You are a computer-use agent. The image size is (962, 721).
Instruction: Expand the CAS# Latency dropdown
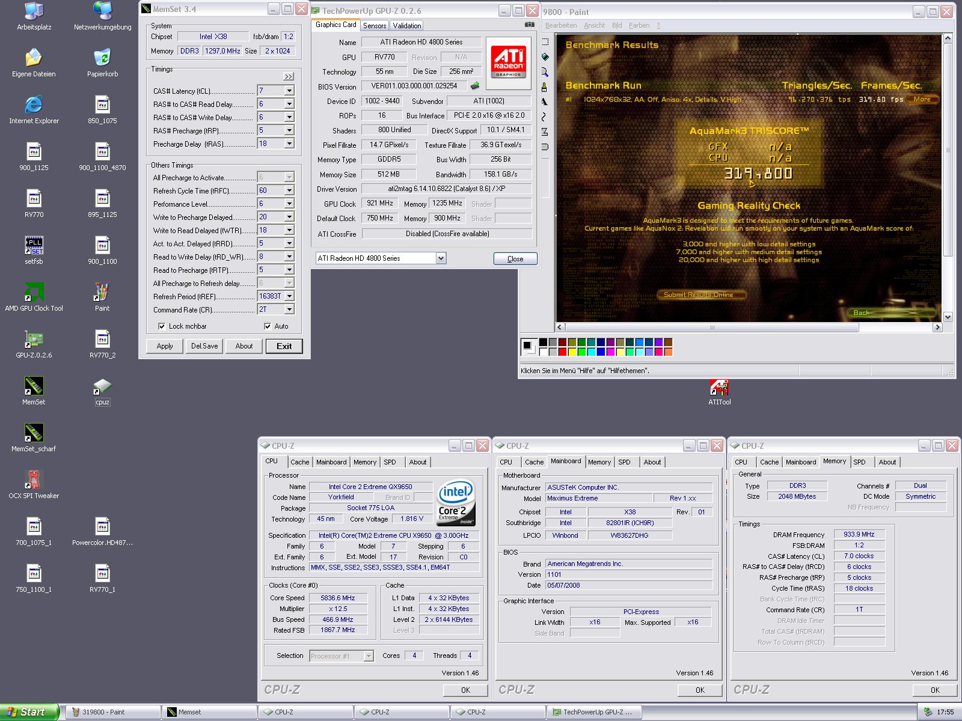pyautogui.click(x=289, y=91)
